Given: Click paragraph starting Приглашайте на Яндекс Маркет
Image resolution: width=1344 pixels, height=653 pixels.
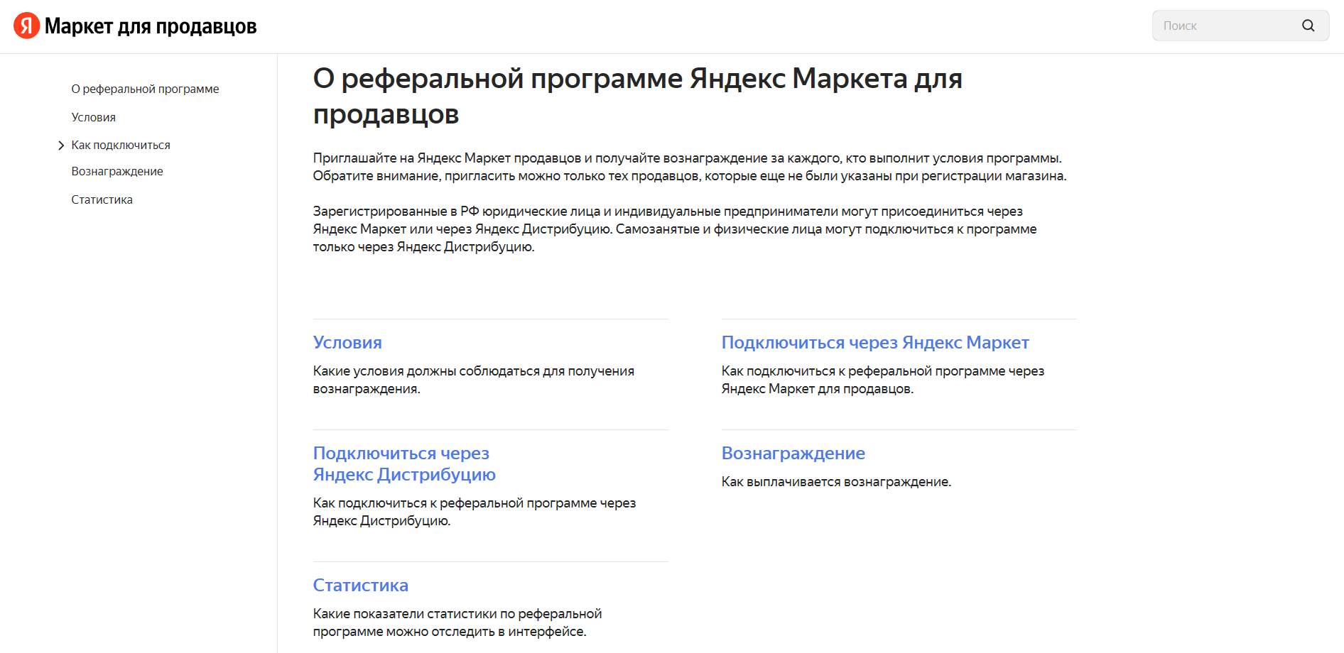Looking at the screenshot, I should click(690, 167).
